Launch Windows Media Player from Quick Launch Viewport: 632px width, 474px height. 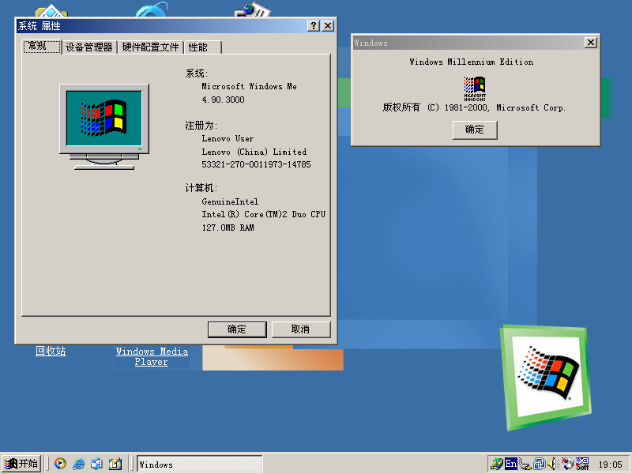pos(61,464)
